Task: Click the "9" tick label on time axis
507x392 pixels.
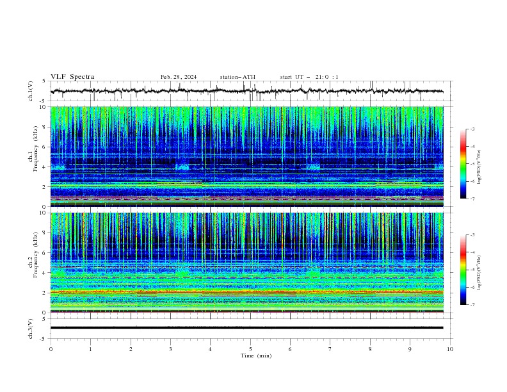Action: [410, 349]
